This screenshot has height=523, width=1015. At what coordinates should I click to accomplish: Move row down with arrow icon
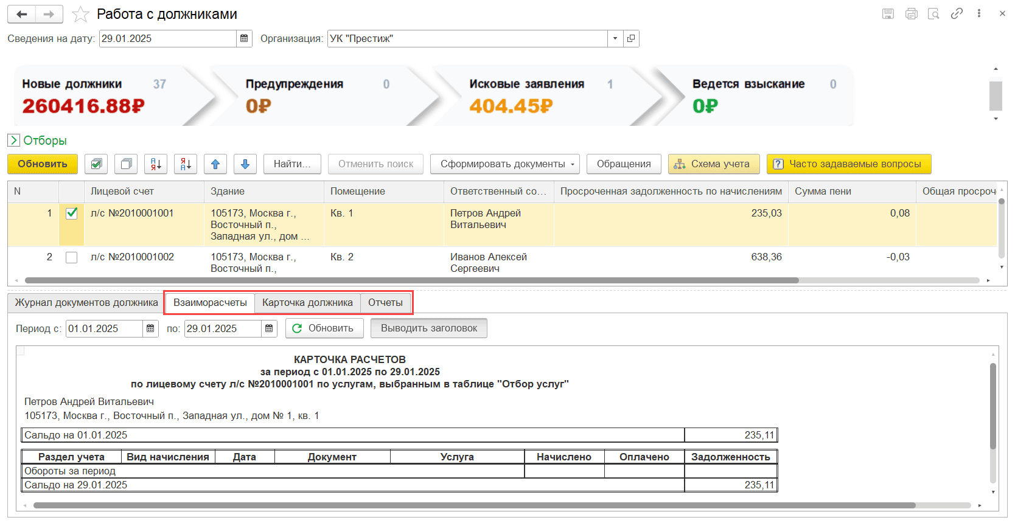tap(245, 164)
